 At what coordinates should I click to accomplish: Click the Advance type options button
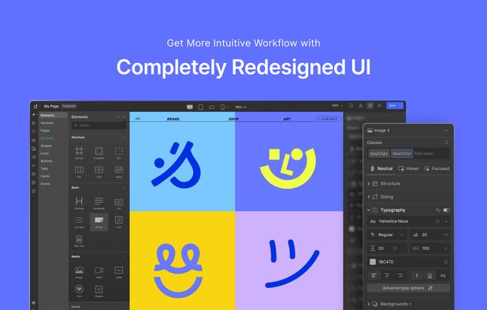[x=408, y=288]
